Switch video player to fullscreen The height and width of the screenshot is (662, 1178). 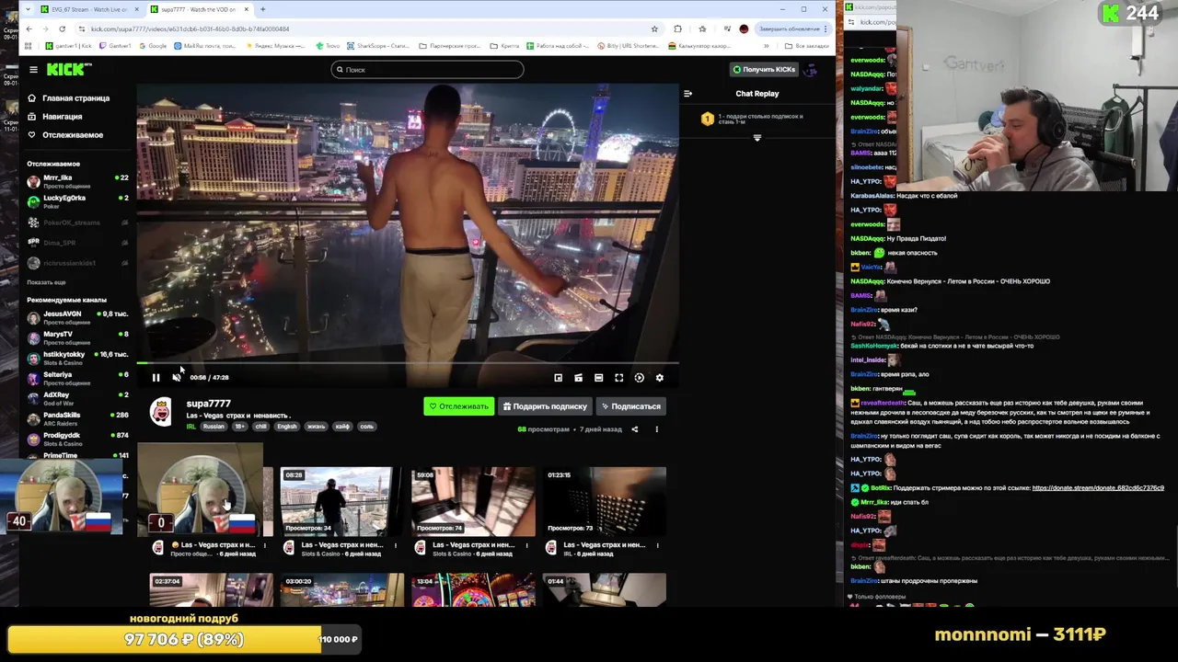[x=618, y=378]
